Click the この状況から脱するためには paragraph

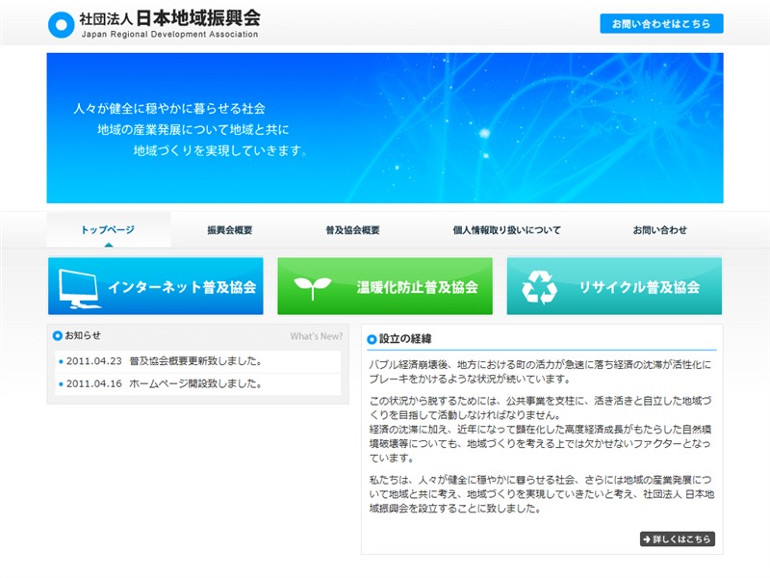pos(540,430)
